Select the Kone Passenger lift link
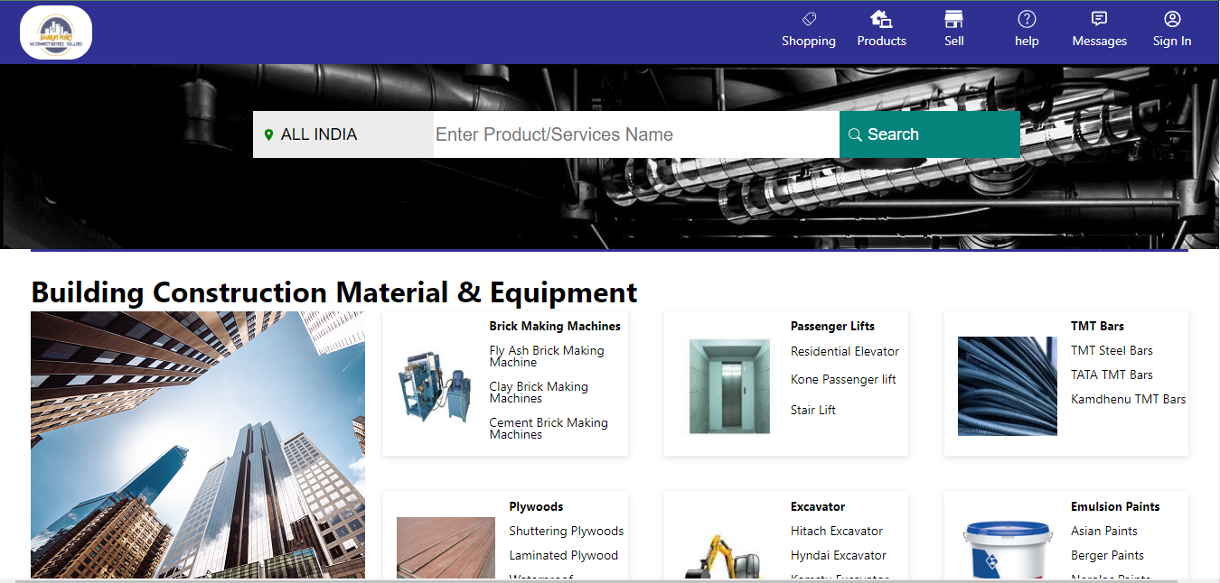 click(843, 379)
